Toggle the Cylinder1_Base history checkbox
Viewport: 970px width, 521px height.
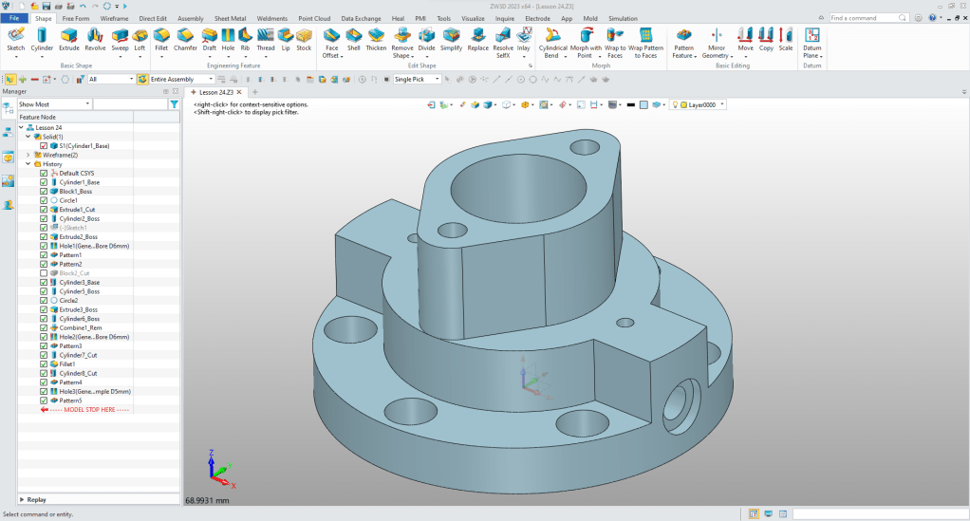click(x=44, y=182)
